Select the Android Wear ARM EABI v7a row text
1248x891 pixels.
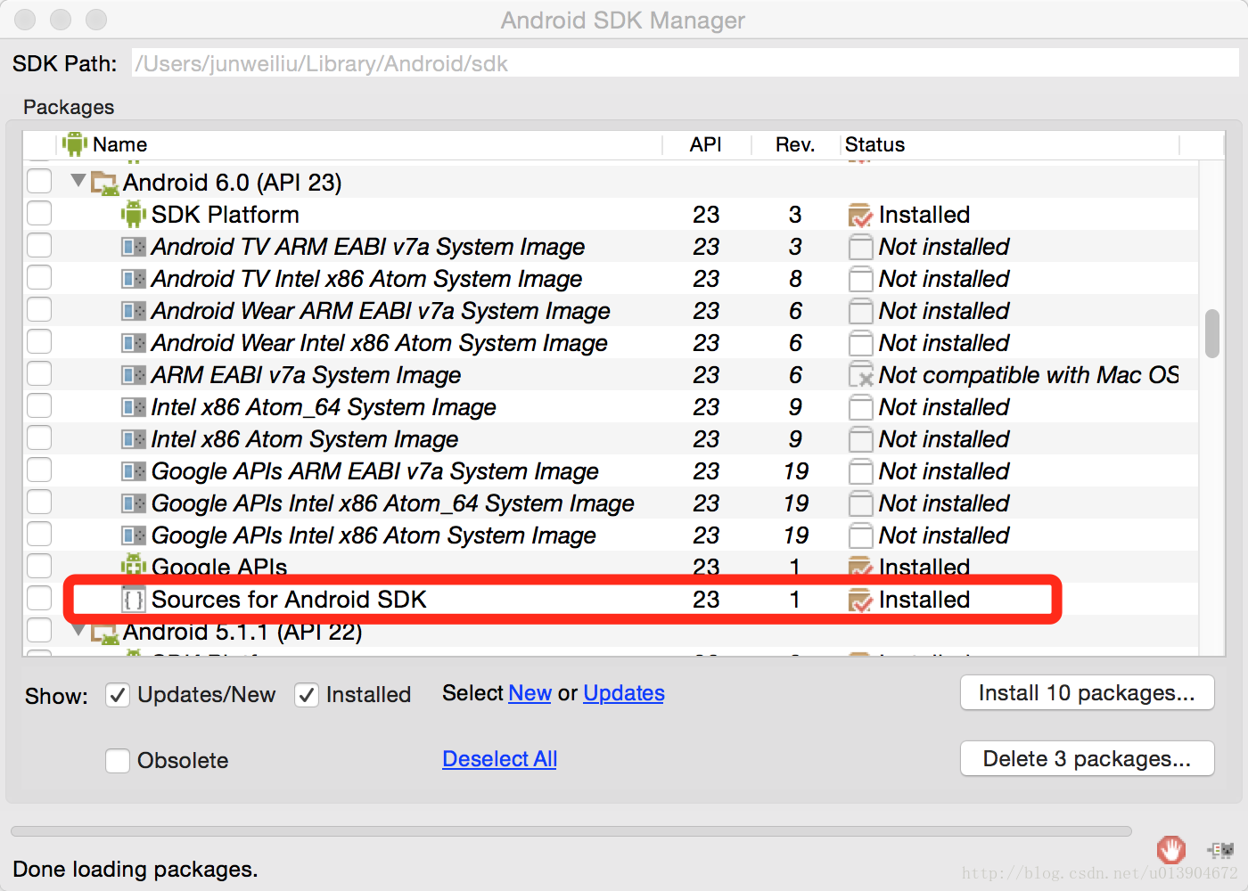pyautogui.click(x=381, y=311)
